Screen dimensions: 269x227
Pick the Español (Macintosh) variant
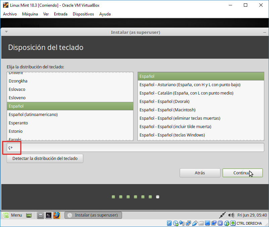tap(201, 110)
